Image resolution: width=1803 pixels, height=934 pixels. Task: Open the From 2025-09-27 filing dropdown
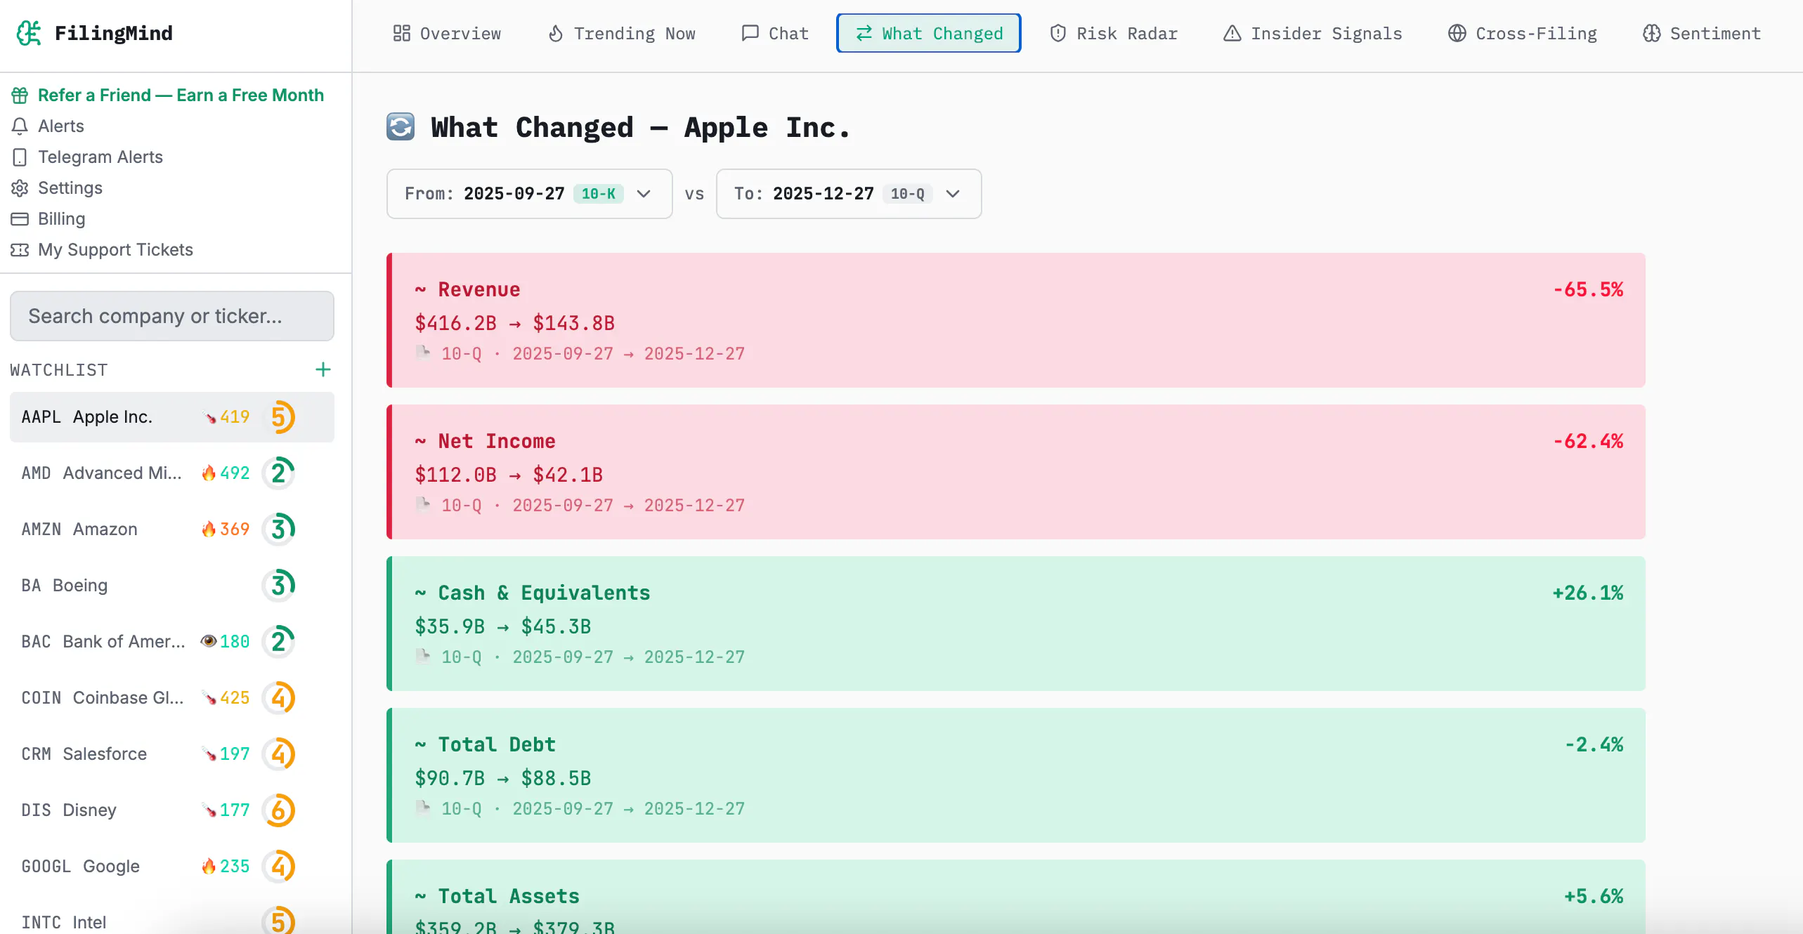point(529,194)
